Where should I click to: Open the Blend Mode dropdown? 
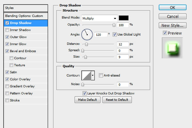click(x=99, y=18)
